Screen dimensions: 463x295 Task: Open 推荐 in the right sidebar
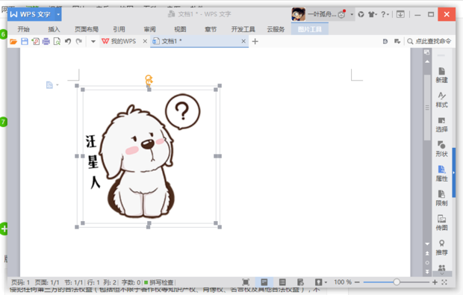click(441, 247)
